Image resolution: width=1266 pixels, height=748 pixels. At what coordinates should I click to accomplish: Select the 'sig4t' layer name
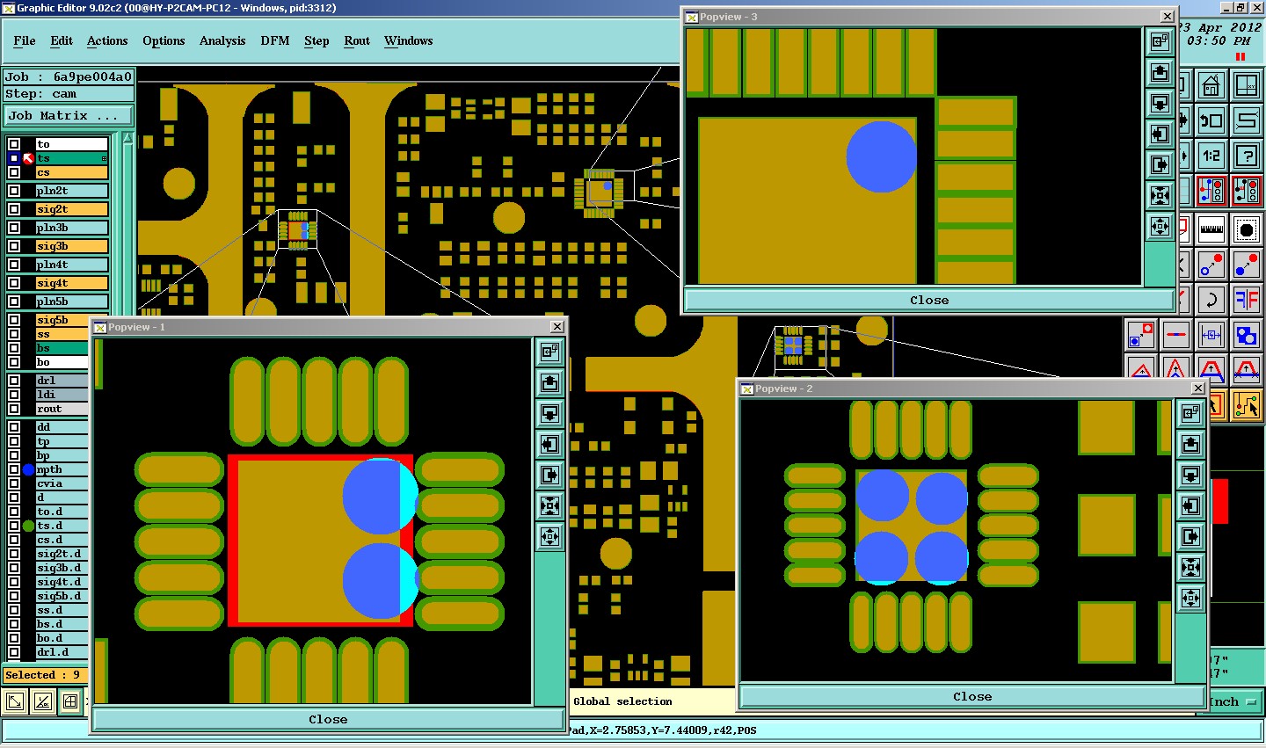point(71,283)
